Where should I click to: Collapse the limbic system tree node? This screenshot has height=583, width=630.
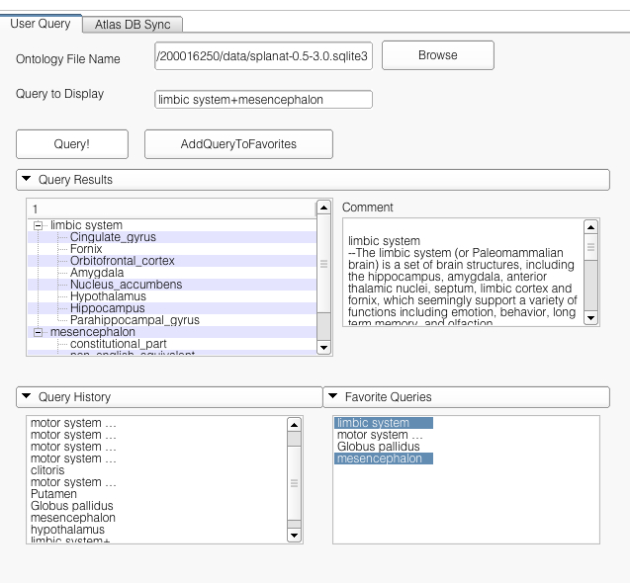coord(39,225)
